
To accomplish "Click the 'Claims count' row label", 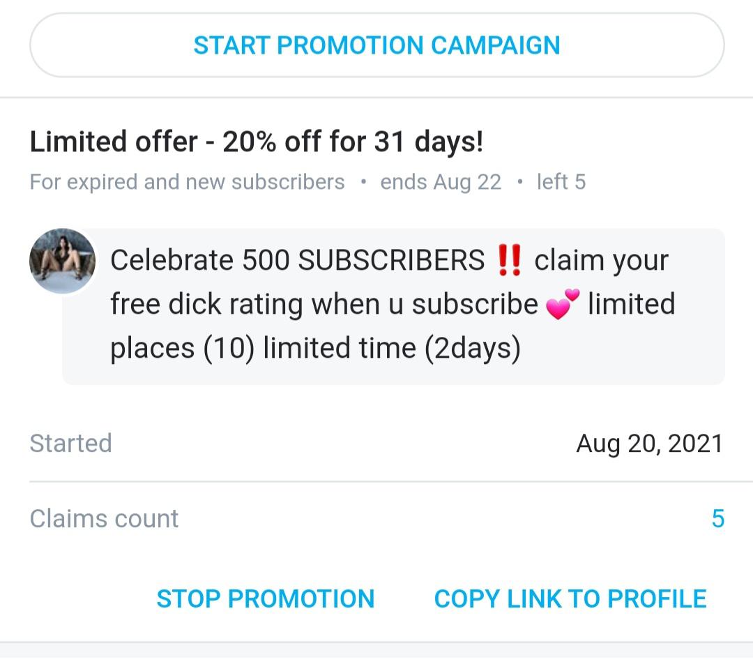I will [104, 518].
